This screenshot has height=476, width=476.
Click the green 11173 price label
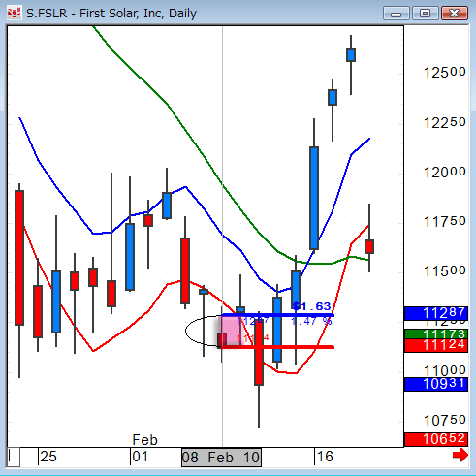pos(436,333)
